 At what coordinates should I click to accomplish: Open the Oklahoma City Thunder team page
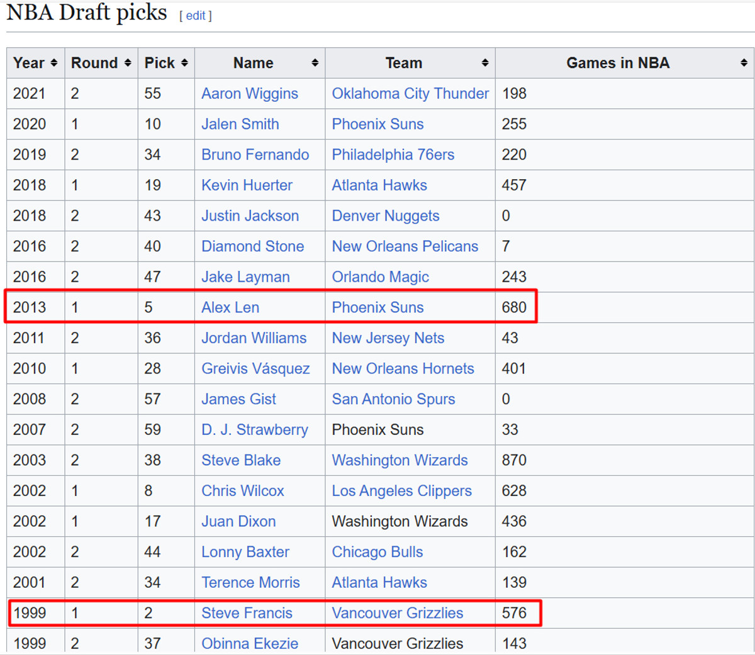pyautogui.click(x=410, y=94)
